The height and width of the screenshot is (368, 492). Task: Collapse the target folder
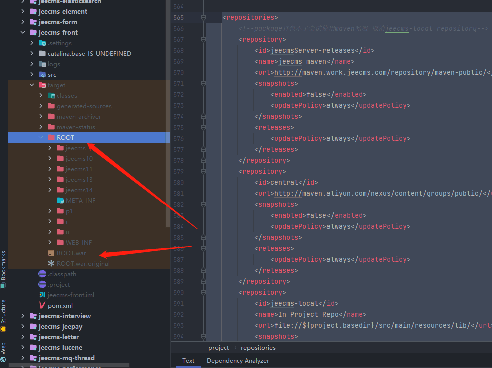click(x=32, y=85)
